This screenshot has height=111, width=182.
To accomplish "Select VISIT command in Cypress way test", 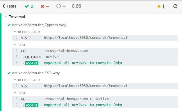I will 95,38.
